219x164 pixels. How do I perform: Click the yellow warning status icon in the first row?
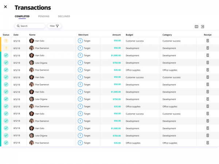pyautogui.click(x=6, y=41)
